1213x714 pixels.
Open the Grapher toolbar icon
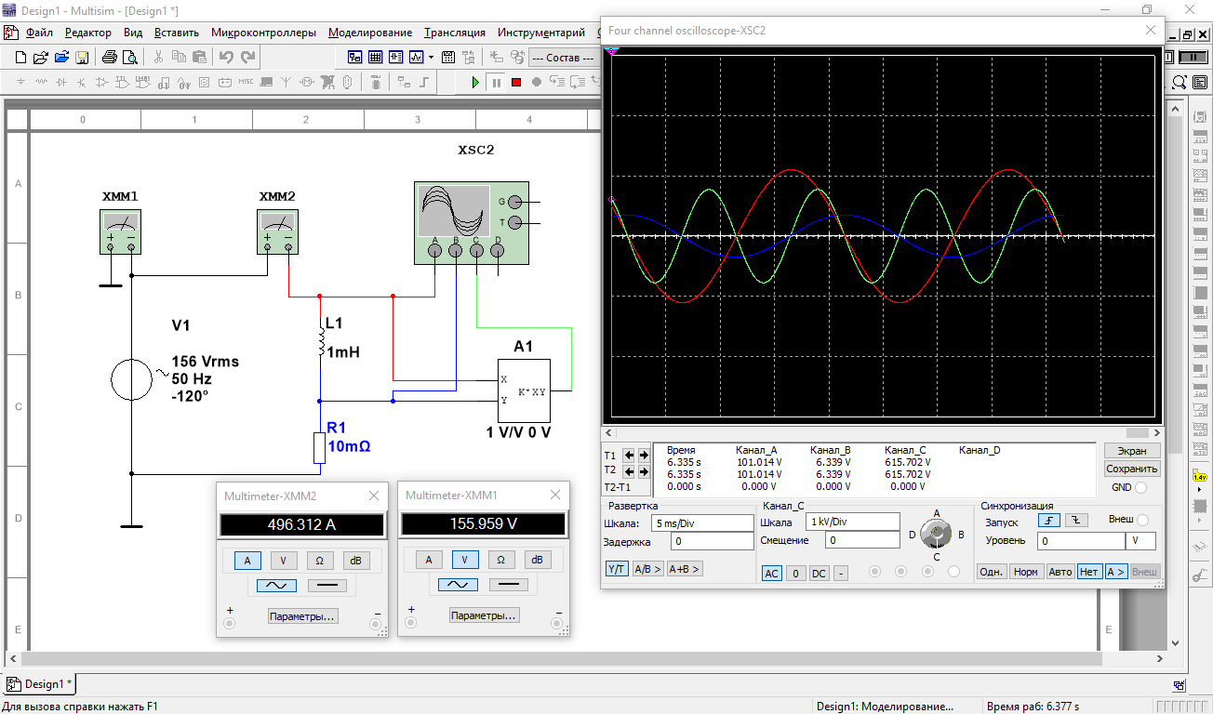tap(416, 58)
